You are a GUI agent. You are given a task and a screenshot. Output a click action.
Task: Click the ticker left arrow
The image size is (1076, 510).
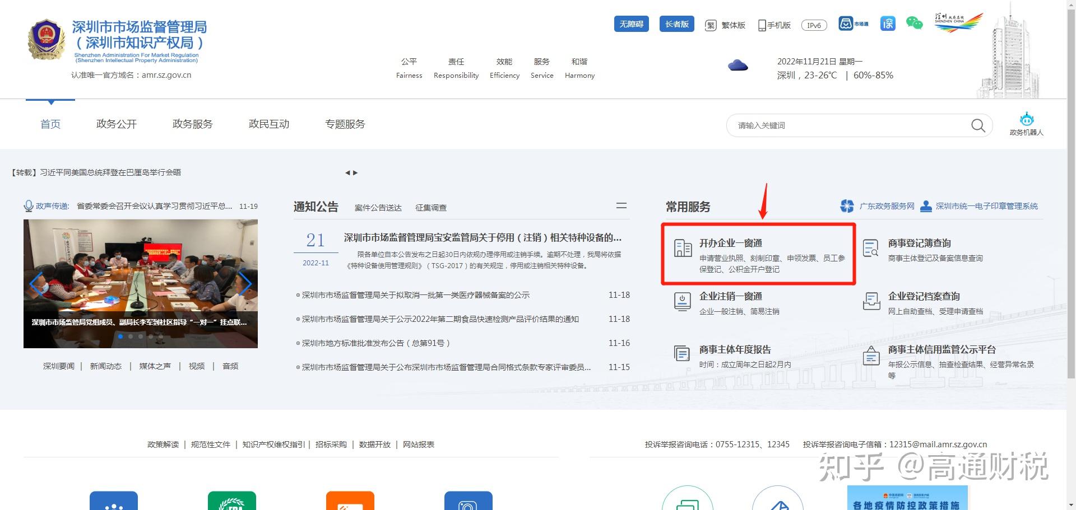pyautogui.click(x=348, y=173)
